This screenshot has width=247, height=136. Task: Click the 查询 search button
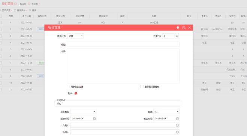[33, 10]
